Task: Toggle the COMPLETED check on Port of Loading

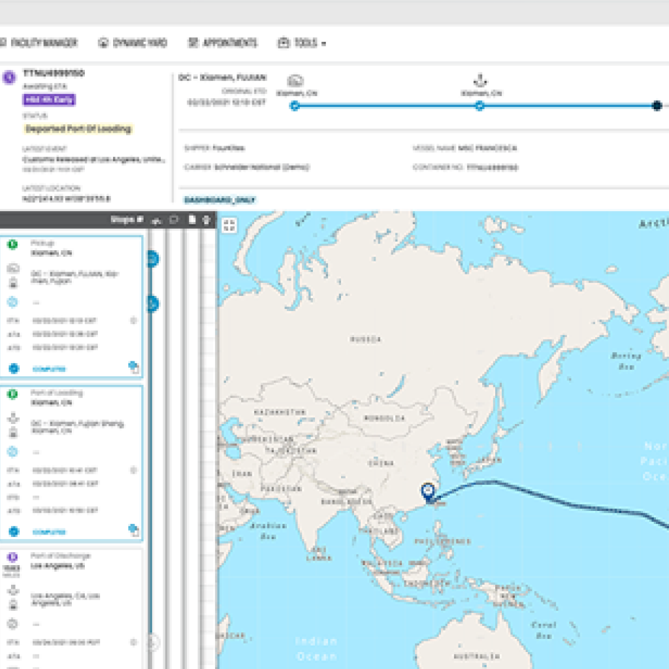Action: [14, 532]
